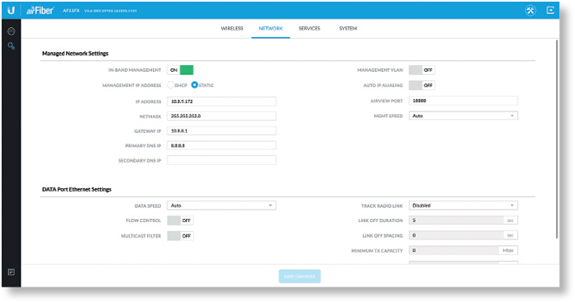Open the MGMT Speed dropdown

(x=463, y=116)
